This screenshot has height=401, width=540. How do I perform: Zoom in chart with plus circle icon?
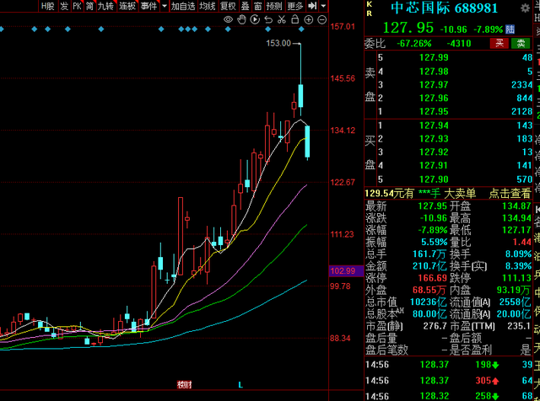309,19
